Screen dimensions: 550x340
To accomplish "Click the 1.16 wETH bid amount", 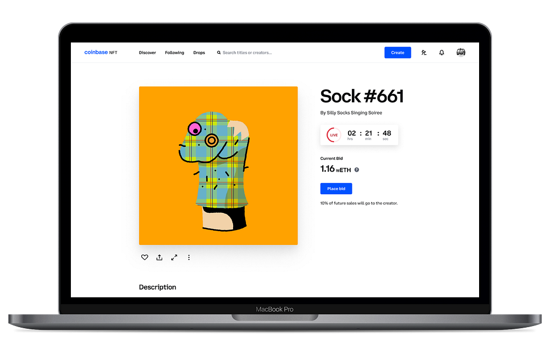I will pos(335,169).
